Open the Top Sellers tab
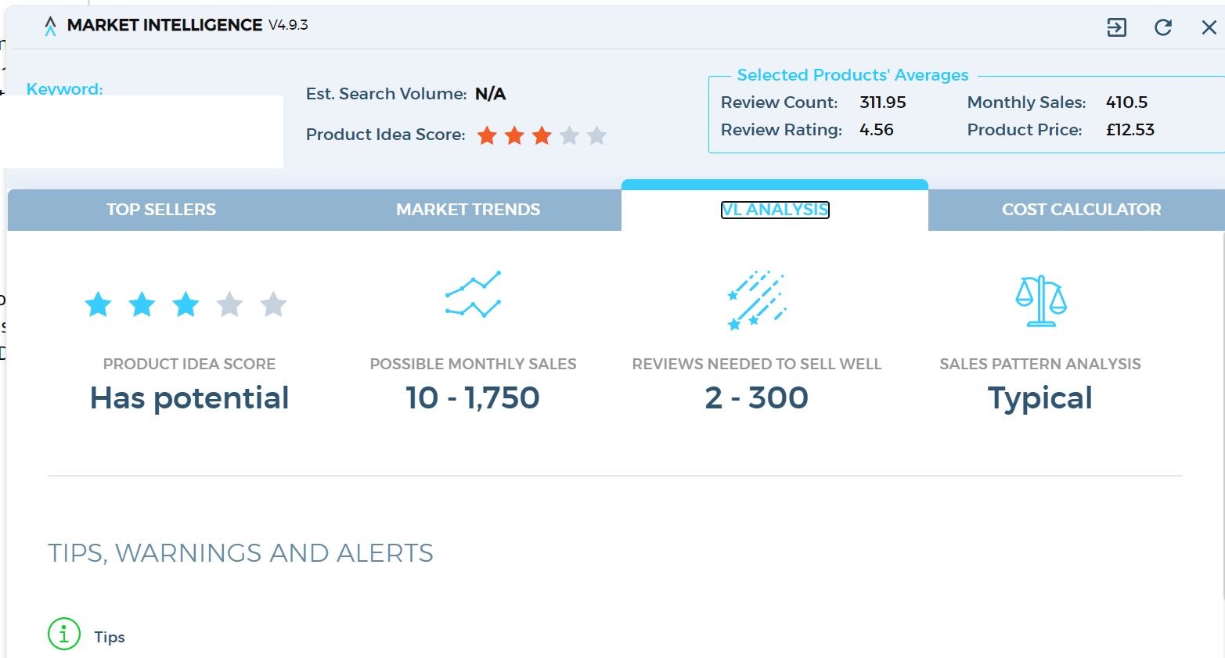This screenshot has width=1225, height=658. coord(161,210)
